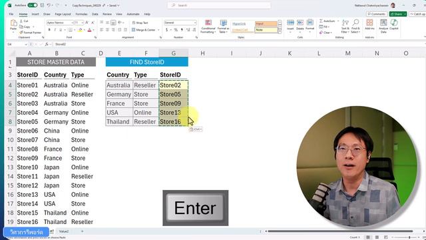Open Format as Table gallery
The image size is (426, 240).
224,27
